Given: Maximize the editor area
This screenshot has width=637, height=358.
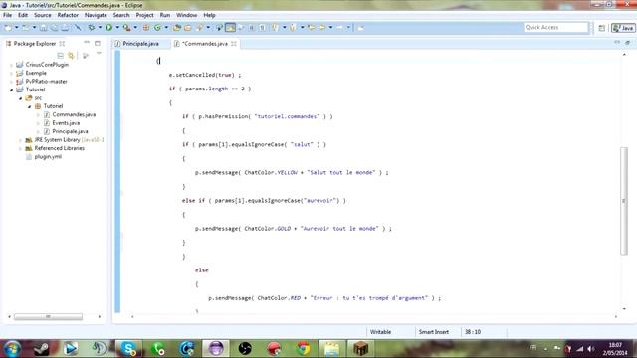Looking at the screenshot, I should click(x=628, y=43).
